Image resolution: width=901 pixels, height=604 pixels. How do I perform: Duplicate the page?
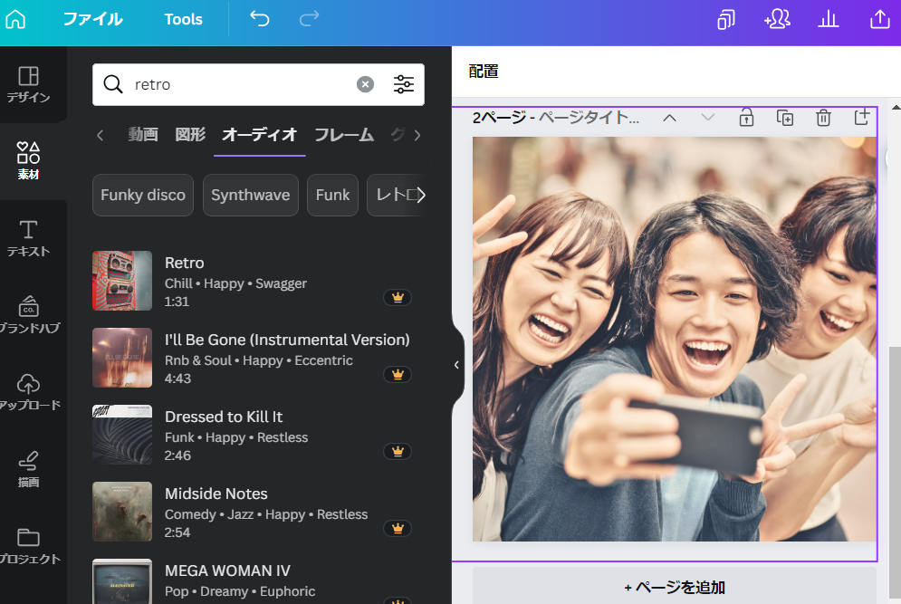[785, 118]
